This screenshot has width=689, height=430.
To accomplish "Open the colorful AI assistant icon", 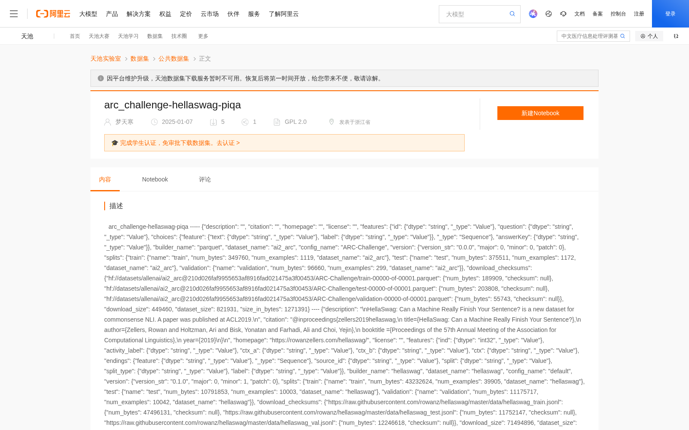I will [x=533, y=14].
